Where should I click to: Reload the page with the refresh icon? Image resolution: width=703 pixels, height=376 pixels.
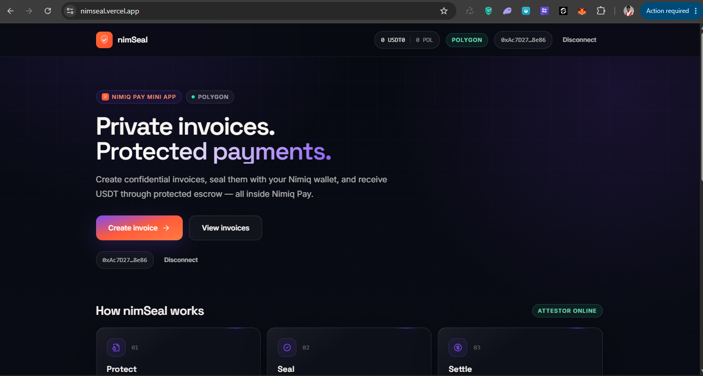coord(48,11)
